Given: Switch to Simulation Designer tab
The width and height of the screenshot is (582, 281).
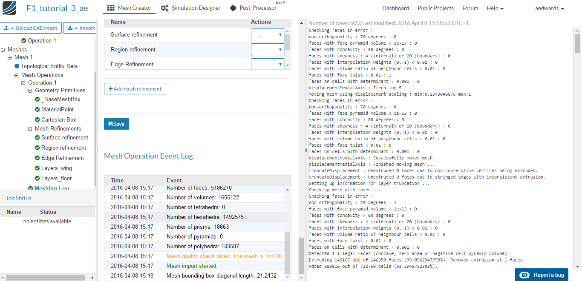Looking at the screenshot, I should click(x=190, y=8).
